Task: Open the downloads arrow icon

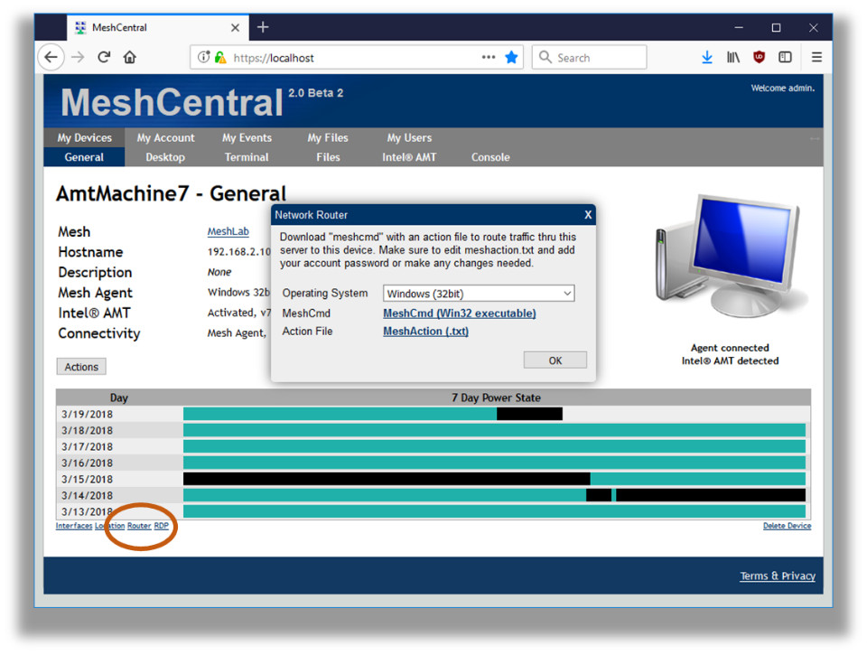Action: coord(707,58)
